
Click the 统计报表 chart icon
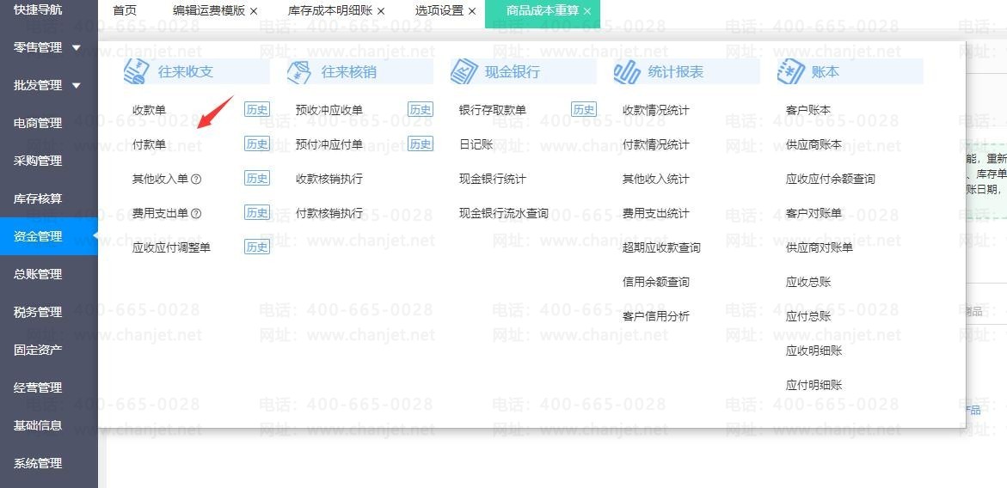[x=626, y=71]
